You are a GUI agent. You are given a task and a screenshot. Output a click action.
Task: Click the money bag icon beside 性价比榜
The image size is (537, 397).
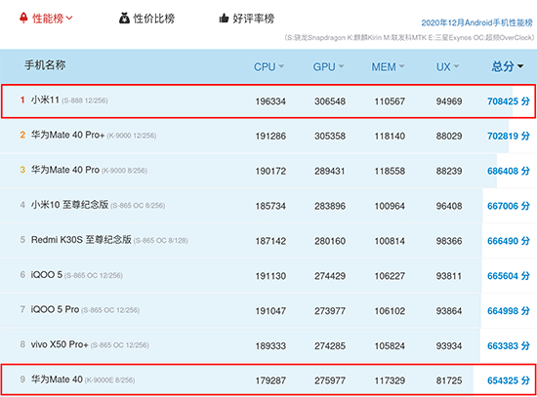point(124,19)
